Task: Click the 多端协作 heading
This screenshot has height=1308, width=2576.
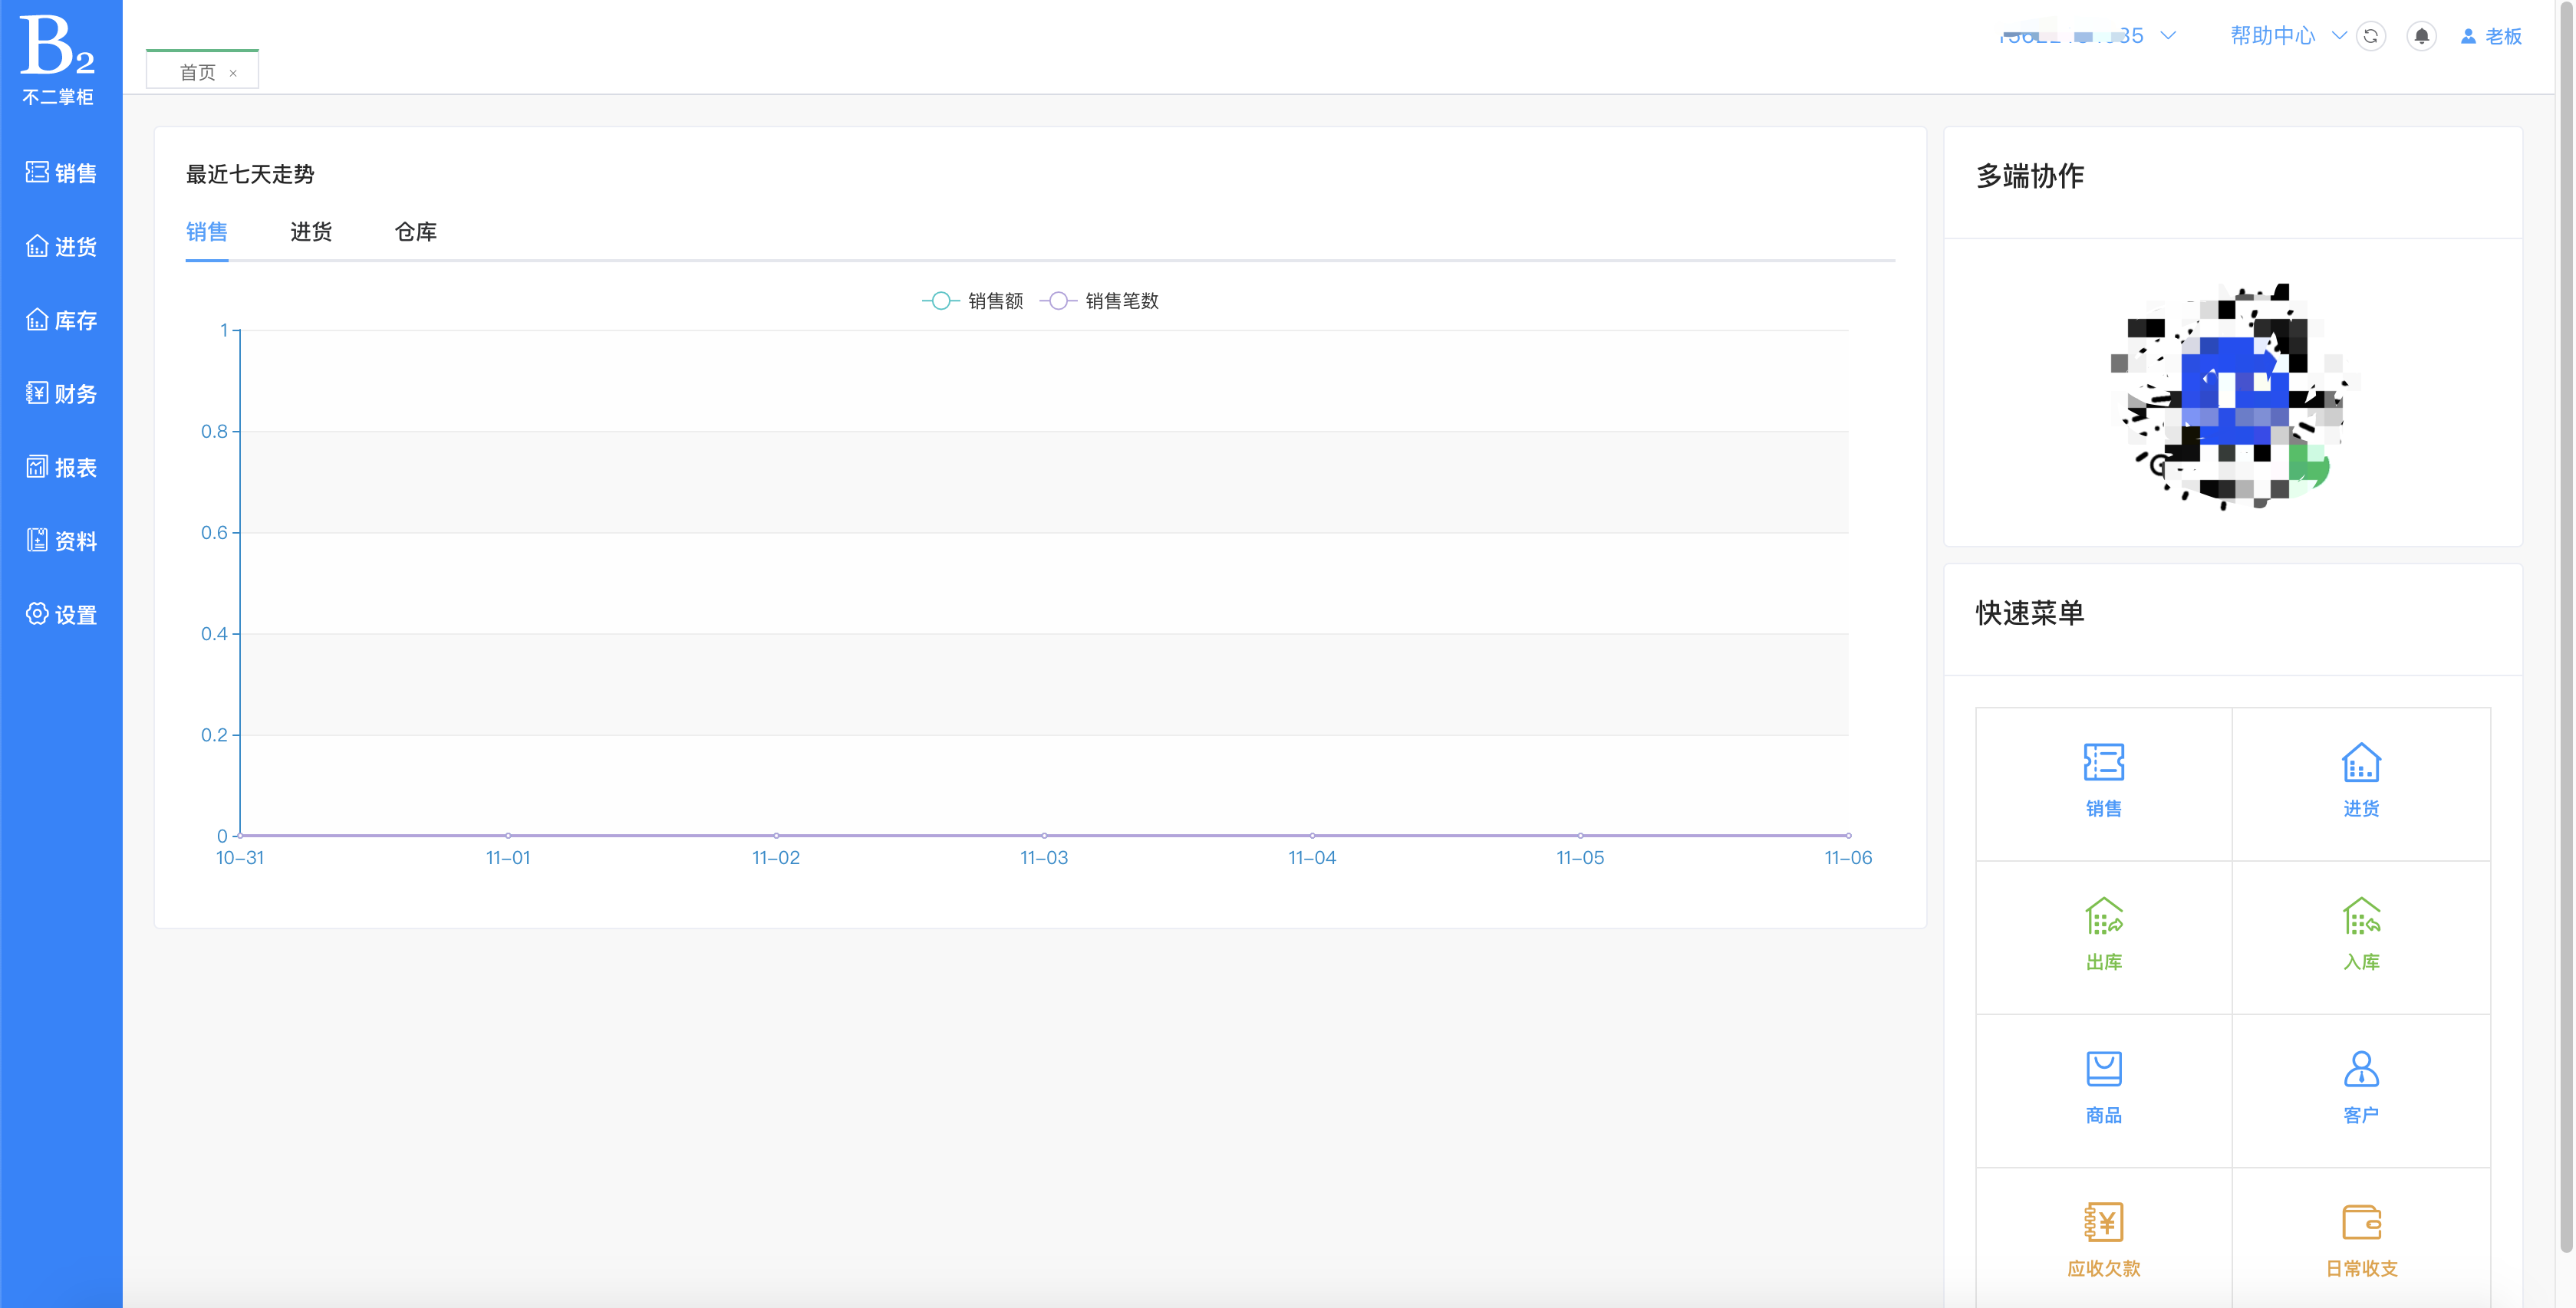Action: (x=2030, y=176)
